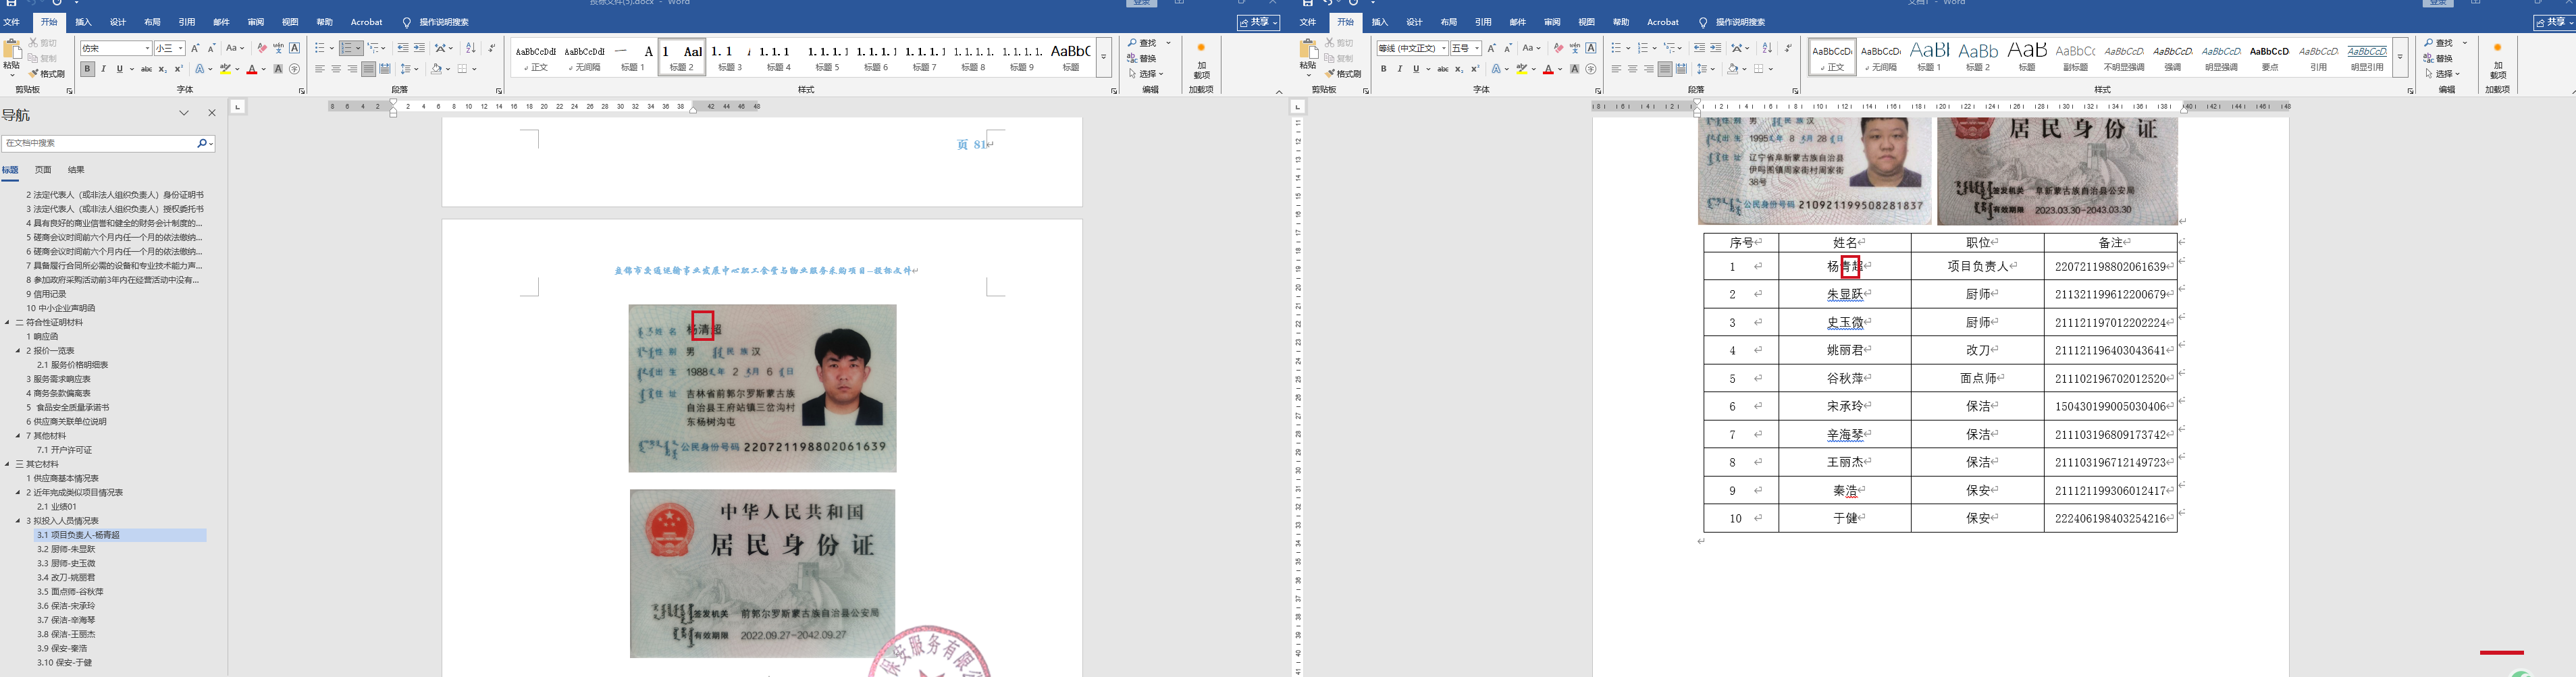
Task: Click Increase Font Size in left window
Action: [x=195, y=48]
